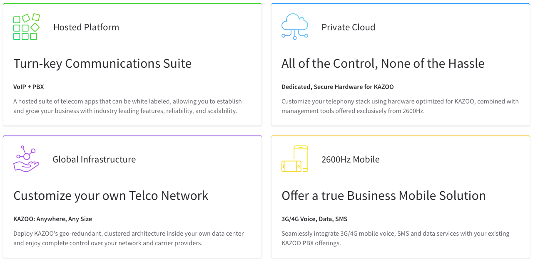
Task: Open Customize your own Telco Network heading
Action: pos(111,196)
